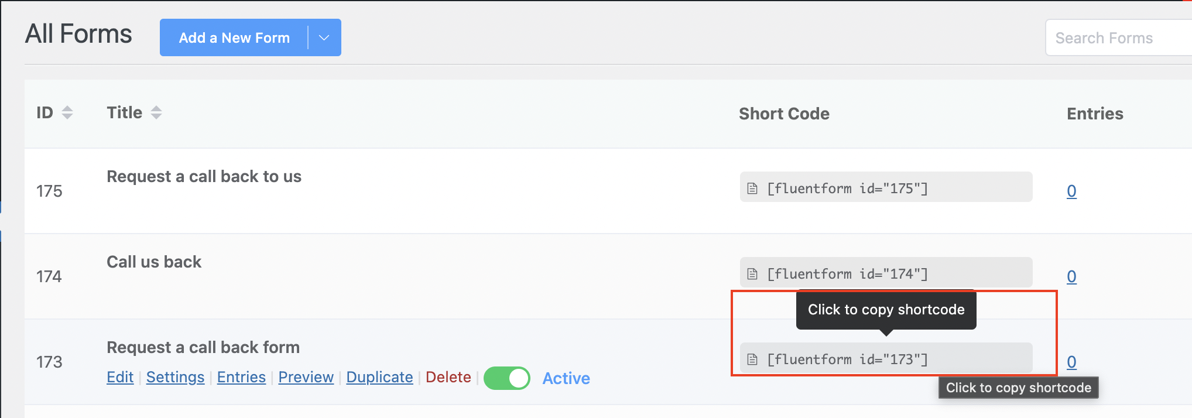The width and height of the screenshot is (1192, 418).
Task: Click the shortcode copy icon beside form 173
Action: coord(752,358)
